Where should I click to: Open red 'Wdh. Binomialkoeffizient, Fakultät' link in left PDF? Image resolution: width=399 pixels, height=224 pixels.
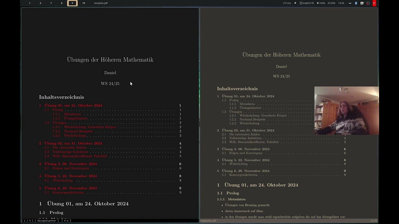tap(80, 156)
